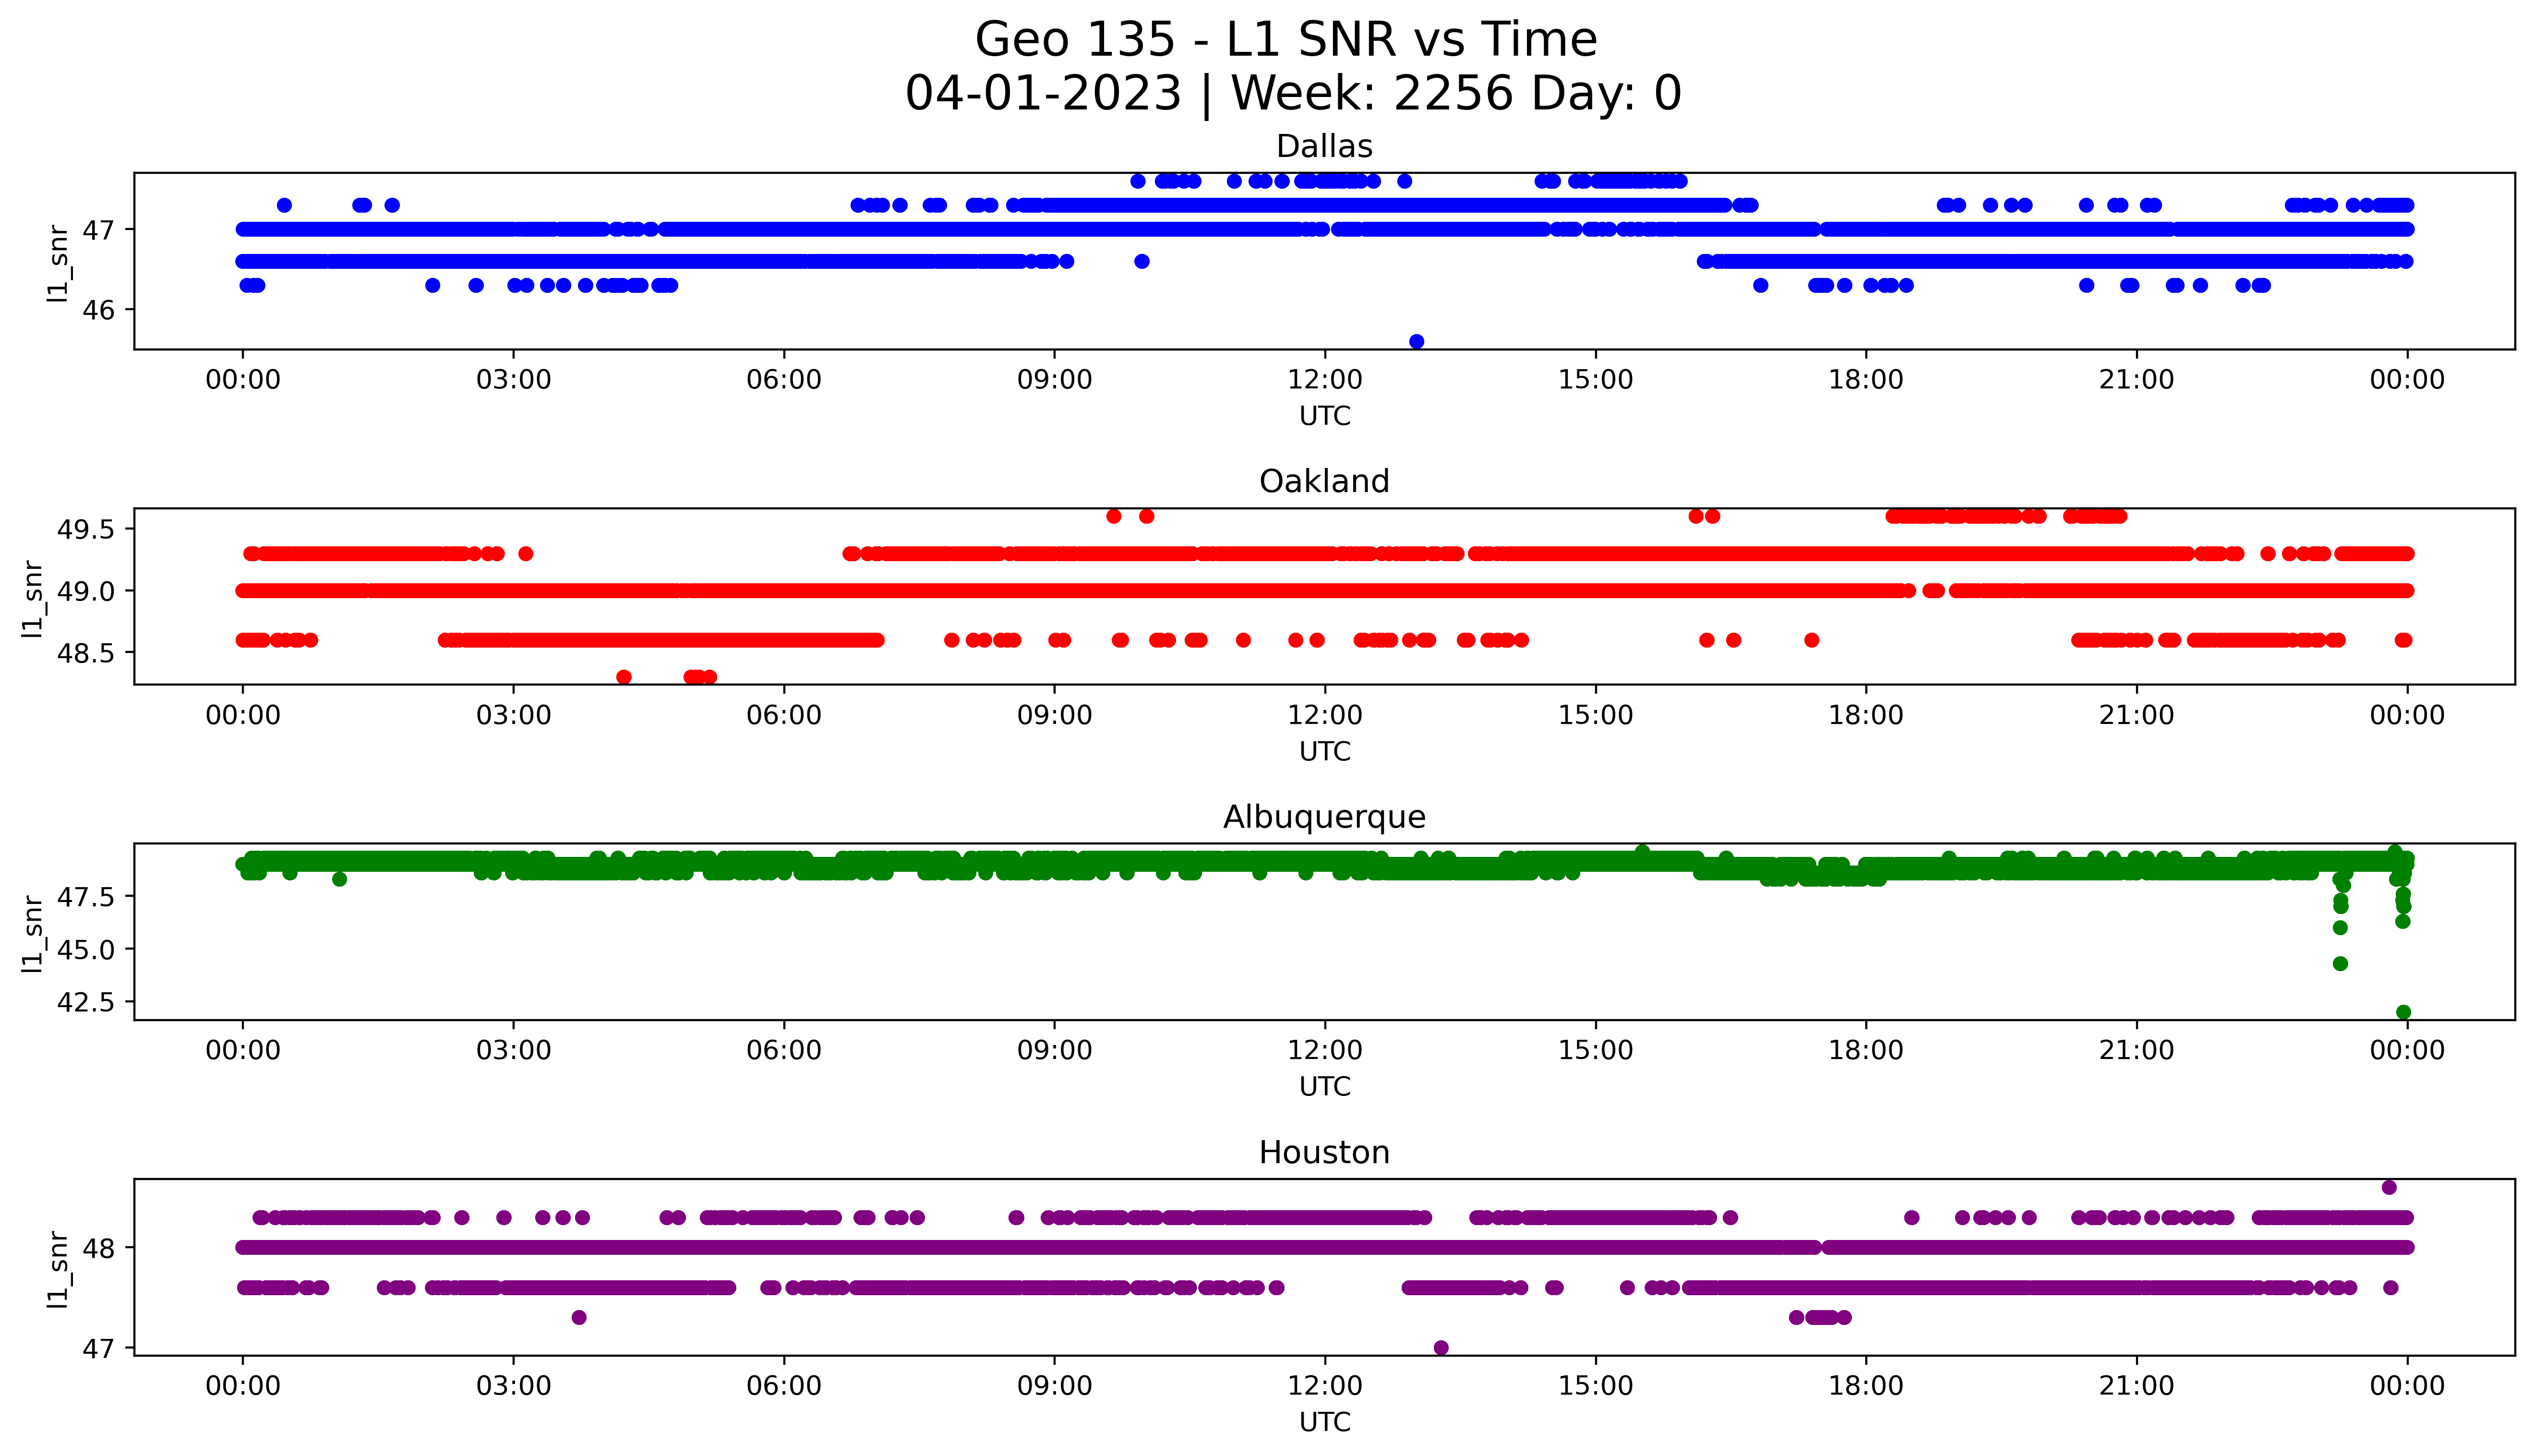Click the 09:00 tick label on Houston plot
Viewport: 2534px width, 1456px height.
tap(1055, 1386)
